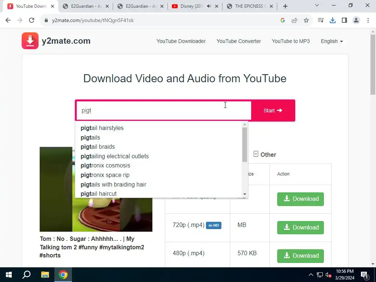Image resolution: width=376 pixels, height=282 pixels.
Task: Click the page vertical scrollbar thumb
Action: pos(373,65)
